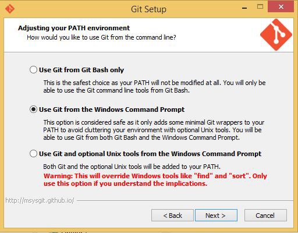Click the Git icon in the title bar
This screenshot has width=298, height=233.
[10, 9]
